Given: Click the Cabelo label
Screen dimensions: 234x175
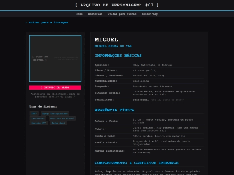Looking at the screenshot, I should pos(100,129).
